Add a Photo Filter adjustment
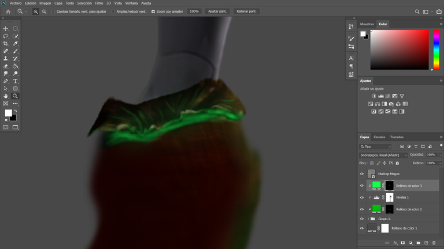Screen dimensions: 444x249 391,104
